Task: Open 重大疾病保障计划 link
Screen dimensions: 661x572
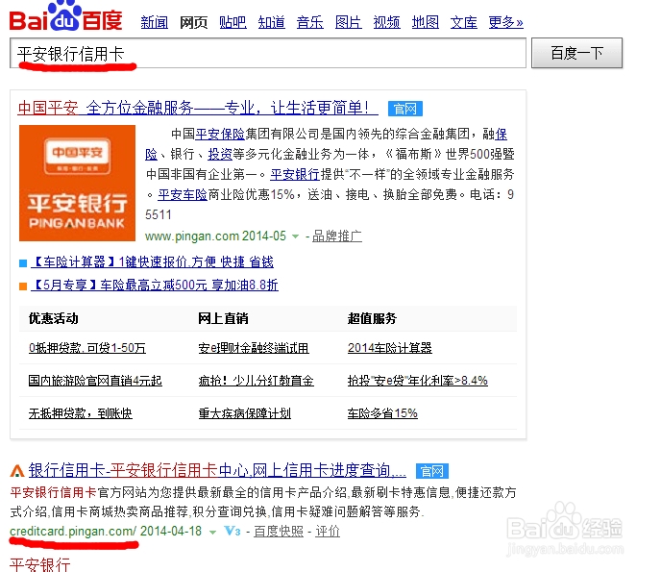Action: 245,413
